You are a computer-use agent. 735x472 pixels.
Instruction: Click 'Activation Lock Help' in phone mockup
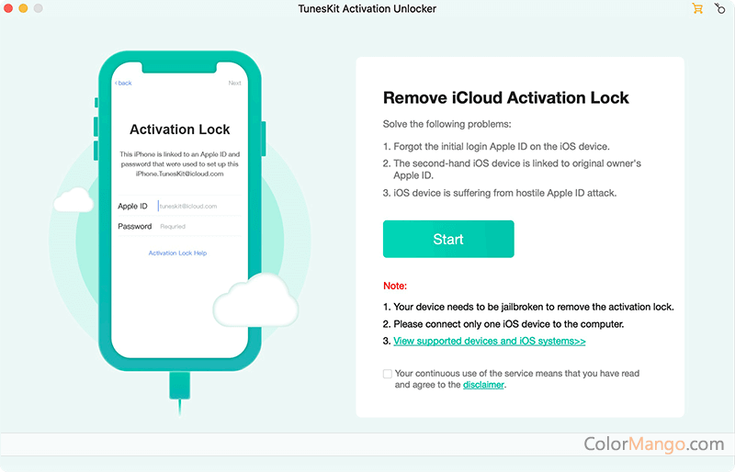(177, 253)
